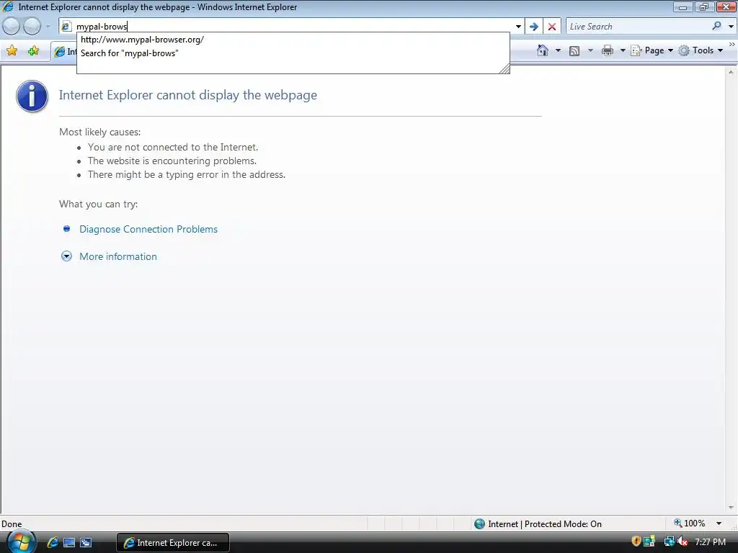
Task: Click the autocomplete dropdown resize grip
Action: point(504,69)
